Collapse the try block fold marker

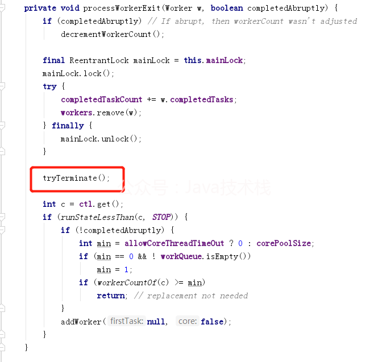pos(2,86)
